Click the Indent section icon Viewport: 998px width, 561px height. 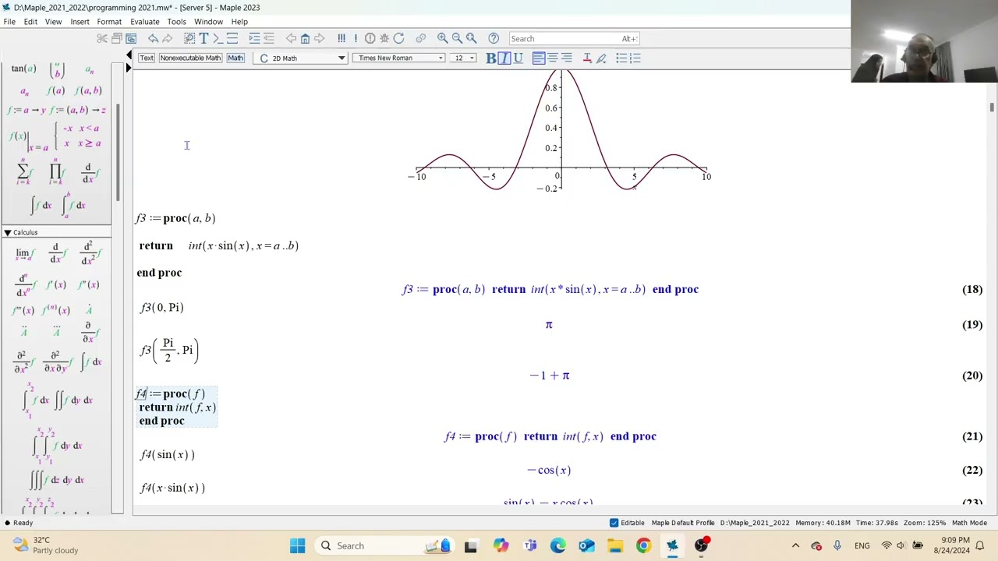tap(254, 38)
